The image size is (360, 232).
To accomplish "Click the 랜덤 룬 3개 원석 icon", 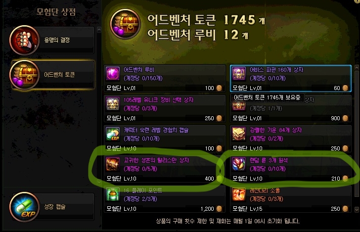I will tap(239, 164).
